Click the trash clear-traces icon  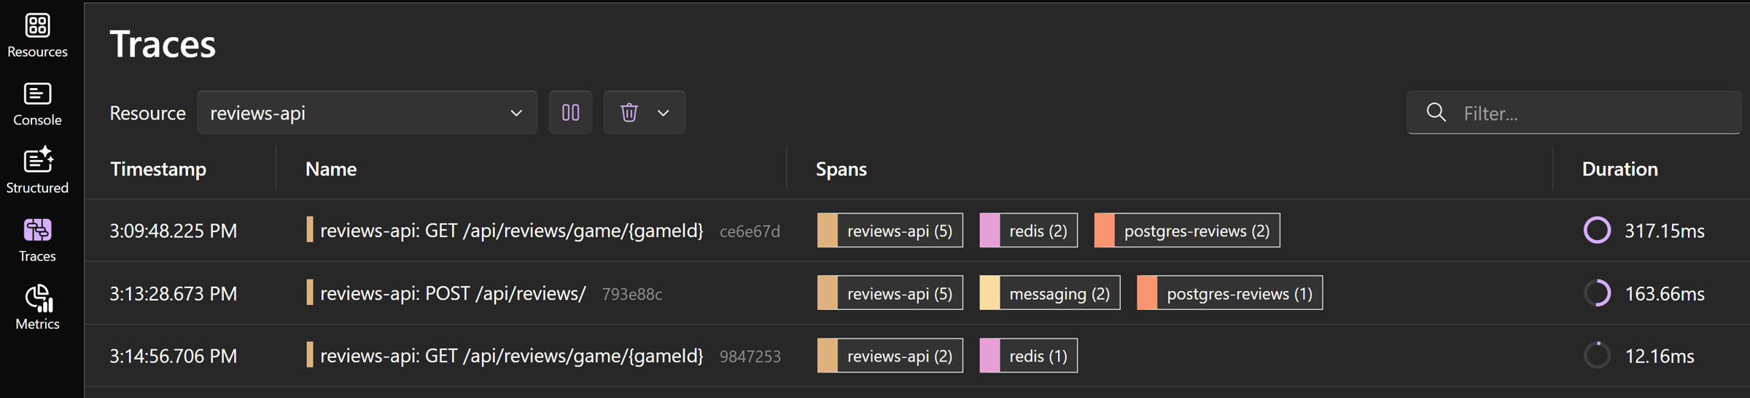click(x=629, y=113)
